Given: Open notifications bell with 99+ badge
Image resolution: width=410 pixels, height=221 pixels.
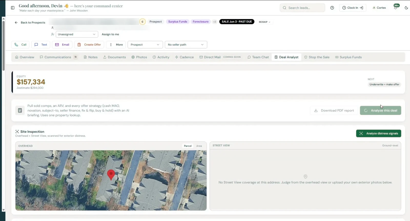Looking at the screenshot, I should point(396,7).
